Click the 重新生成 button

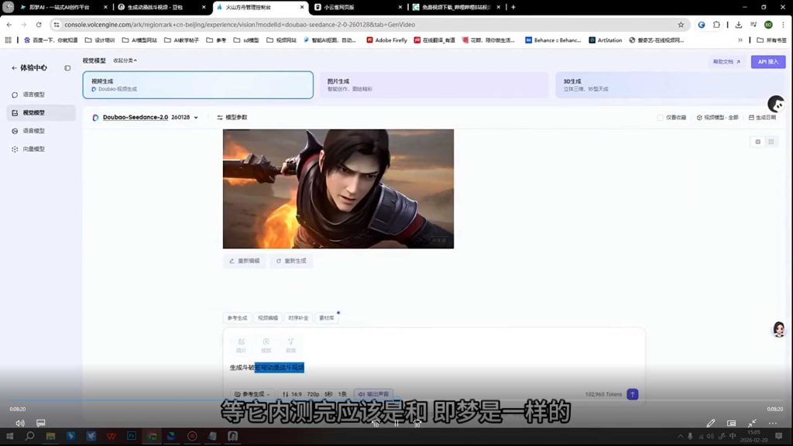tap(291, 261)
